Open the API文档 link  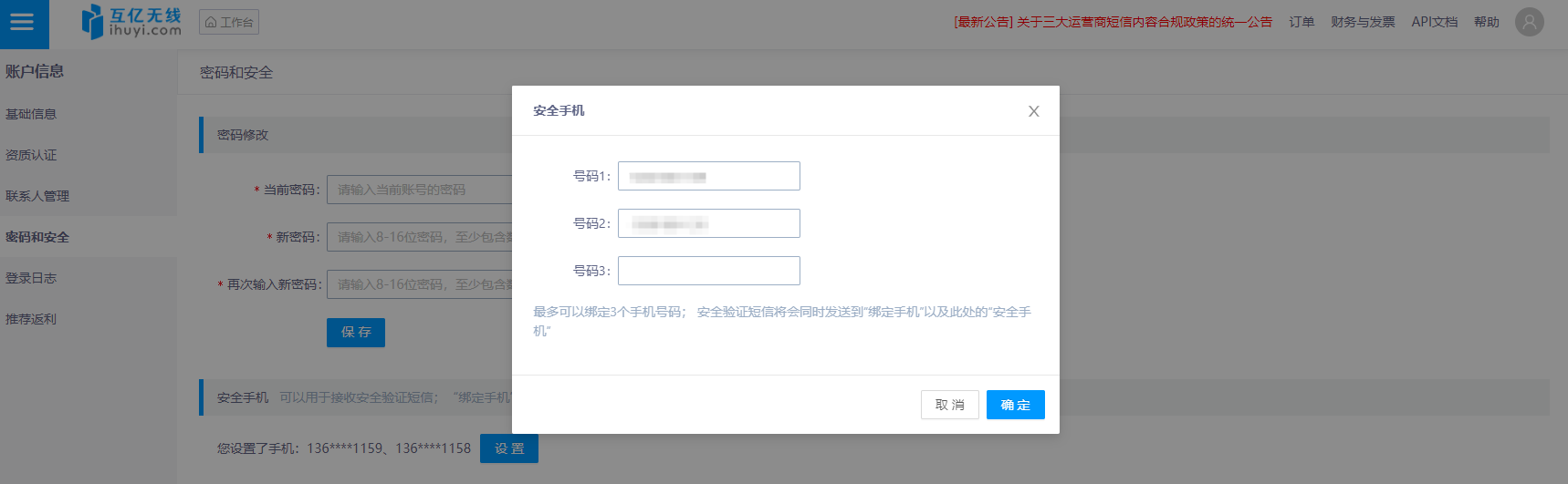click(1434, 22)
